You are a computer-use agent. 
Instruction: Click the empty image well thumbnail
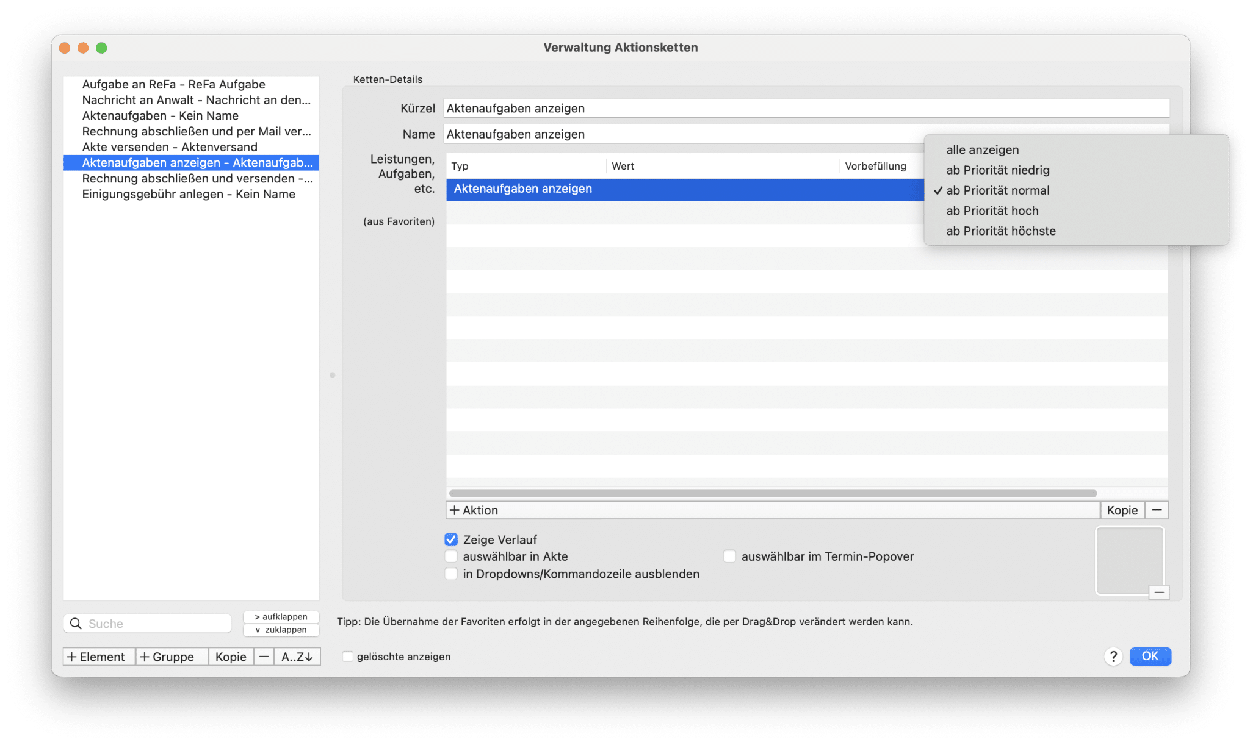pyautogui.click(x=1130, y=560)
